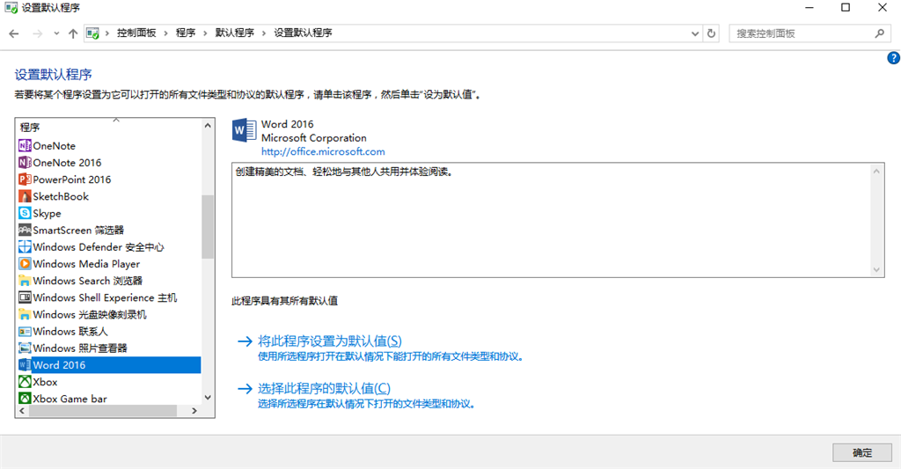Viewport: 901px width, 469px height.
Task: Click the window title bar icon
Action: tap(11, 8)
